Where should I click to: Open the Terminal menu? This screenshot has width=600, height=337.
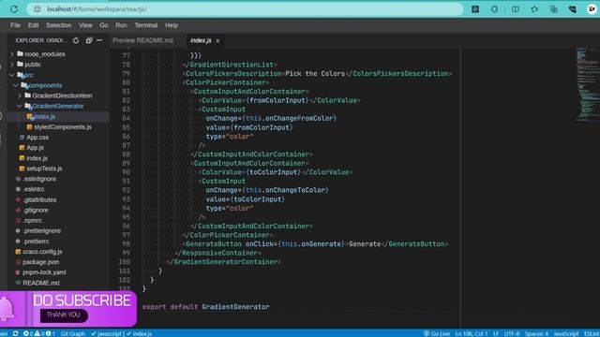point(146,25)
